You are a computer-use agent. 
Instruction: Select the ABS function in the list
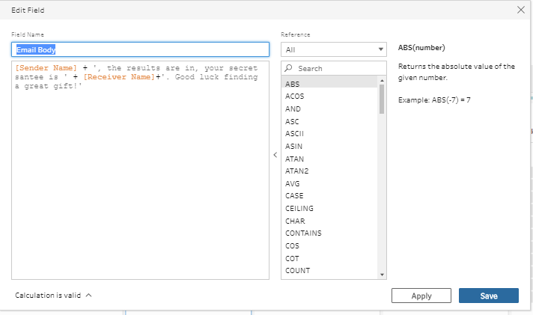[293, 84]
